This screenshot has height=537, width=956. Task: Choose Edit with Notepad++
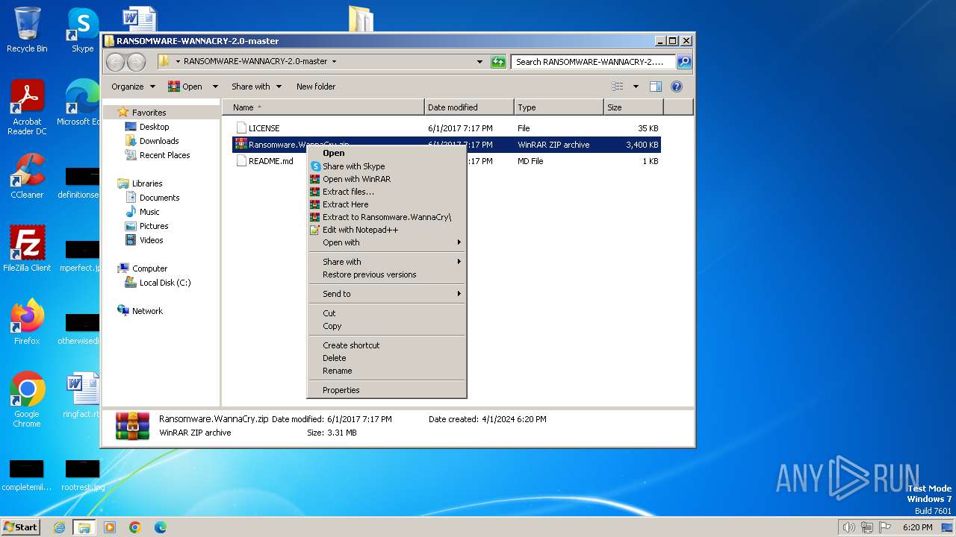point(387,230)
